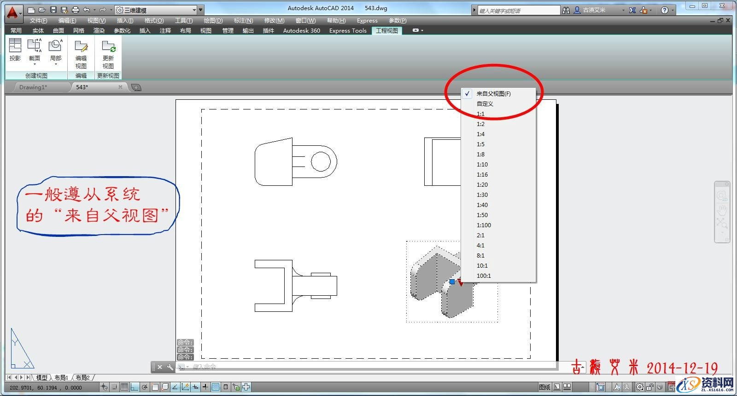The image size is (737, 396).
Task: Click the Print icon in quick access toolbar
Action: tap(76, 10)
